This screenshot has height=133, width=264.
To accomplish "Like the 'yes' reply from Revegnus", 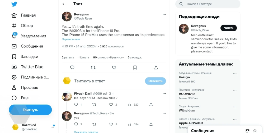I will 111,124.
